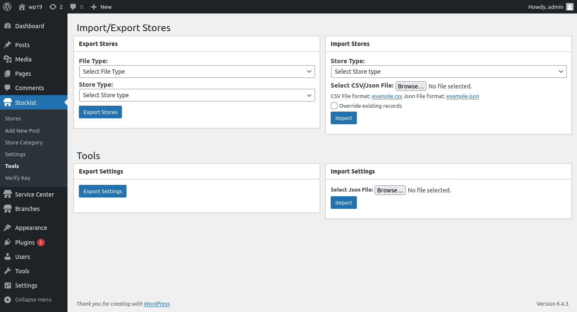The image size is (577, 312).
Task: Open the Dashboard gauge icon
Action: [x=8, y=26]
